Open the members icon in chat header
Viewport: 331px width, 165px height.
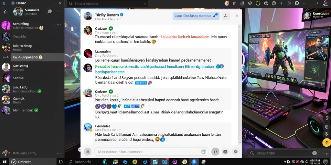[226, 16]
